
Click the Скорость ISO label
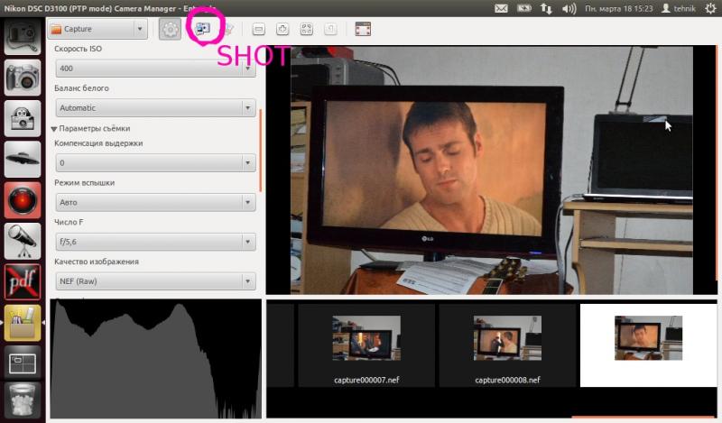(x=78, y=49)
